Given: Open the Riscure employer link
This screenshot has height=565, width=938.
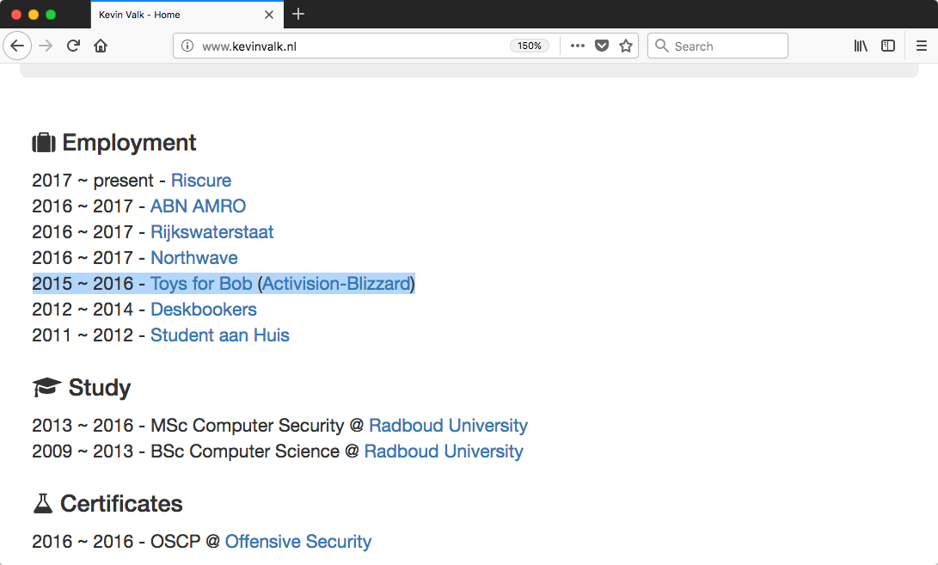Looking at the screenshot, I should pos(201,181).
